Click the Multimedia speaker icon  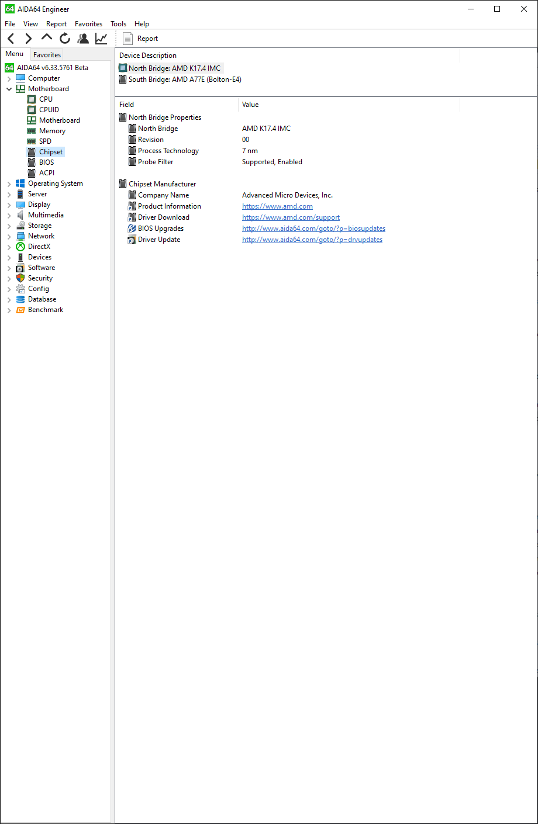(20, 215)
